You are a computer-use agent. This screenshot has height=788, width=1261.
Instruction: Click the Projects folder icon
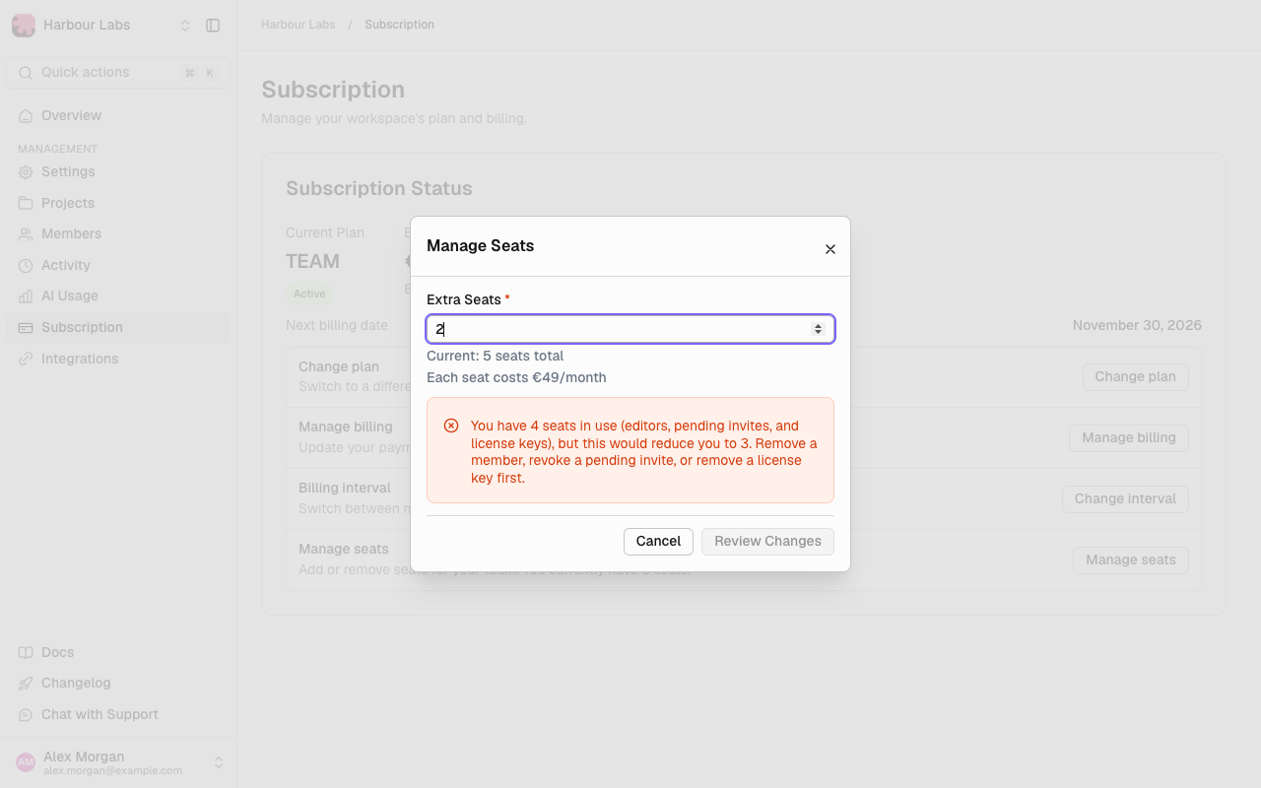coord(26,203)
